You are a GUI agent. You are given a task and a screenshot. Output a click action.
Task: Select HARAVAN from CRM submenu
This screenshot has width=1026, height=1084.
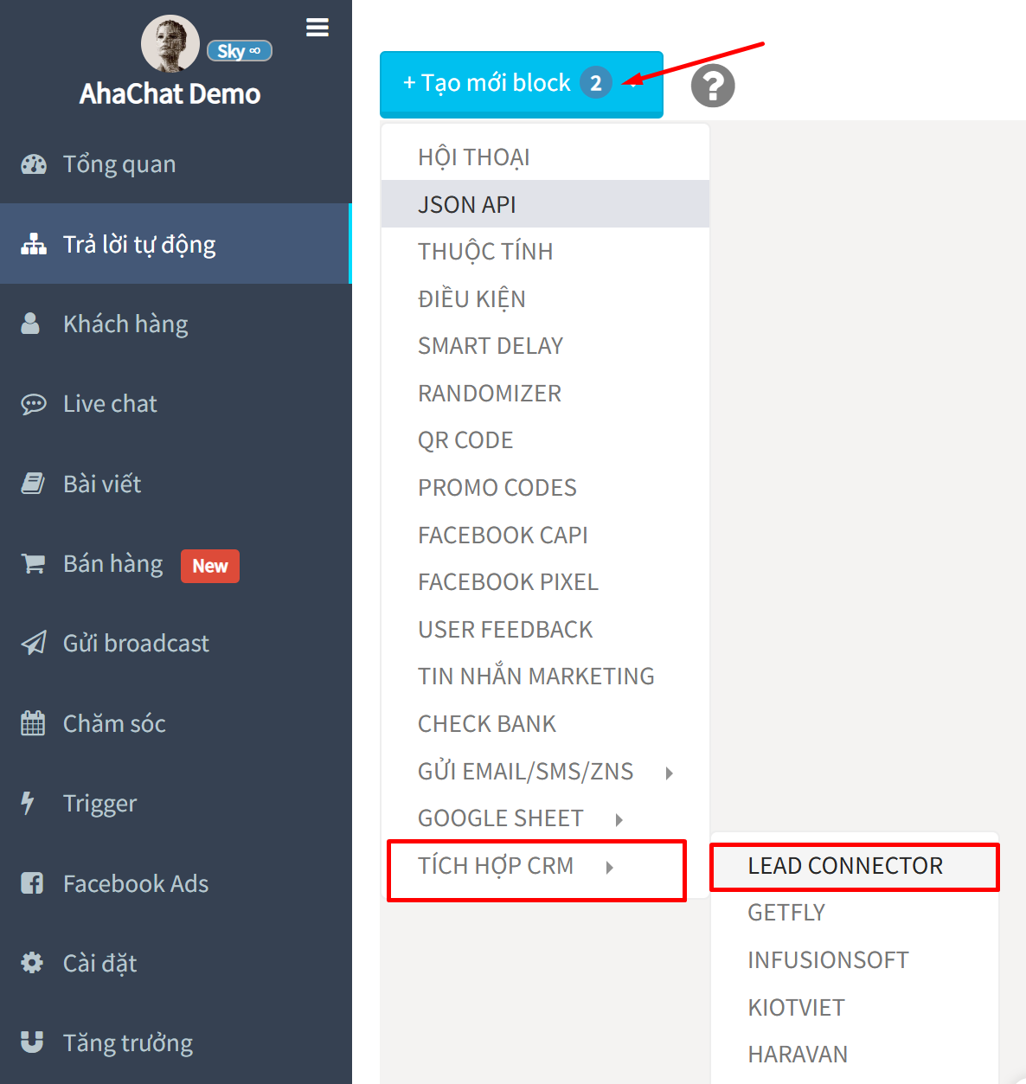855,1055
